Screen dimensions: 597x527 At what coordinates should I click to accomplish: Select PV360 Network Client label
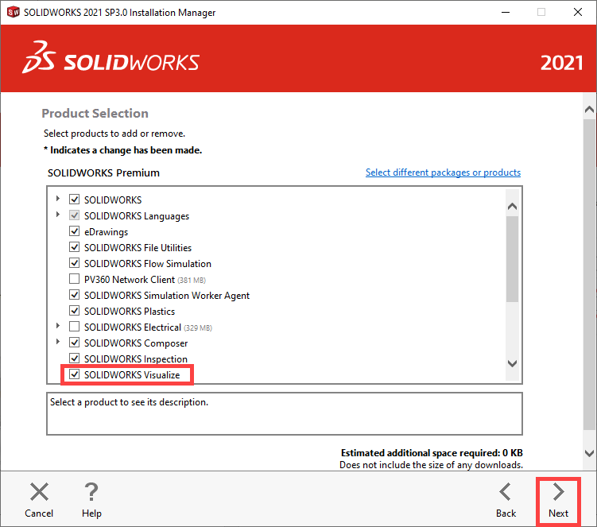coord(130,280)
